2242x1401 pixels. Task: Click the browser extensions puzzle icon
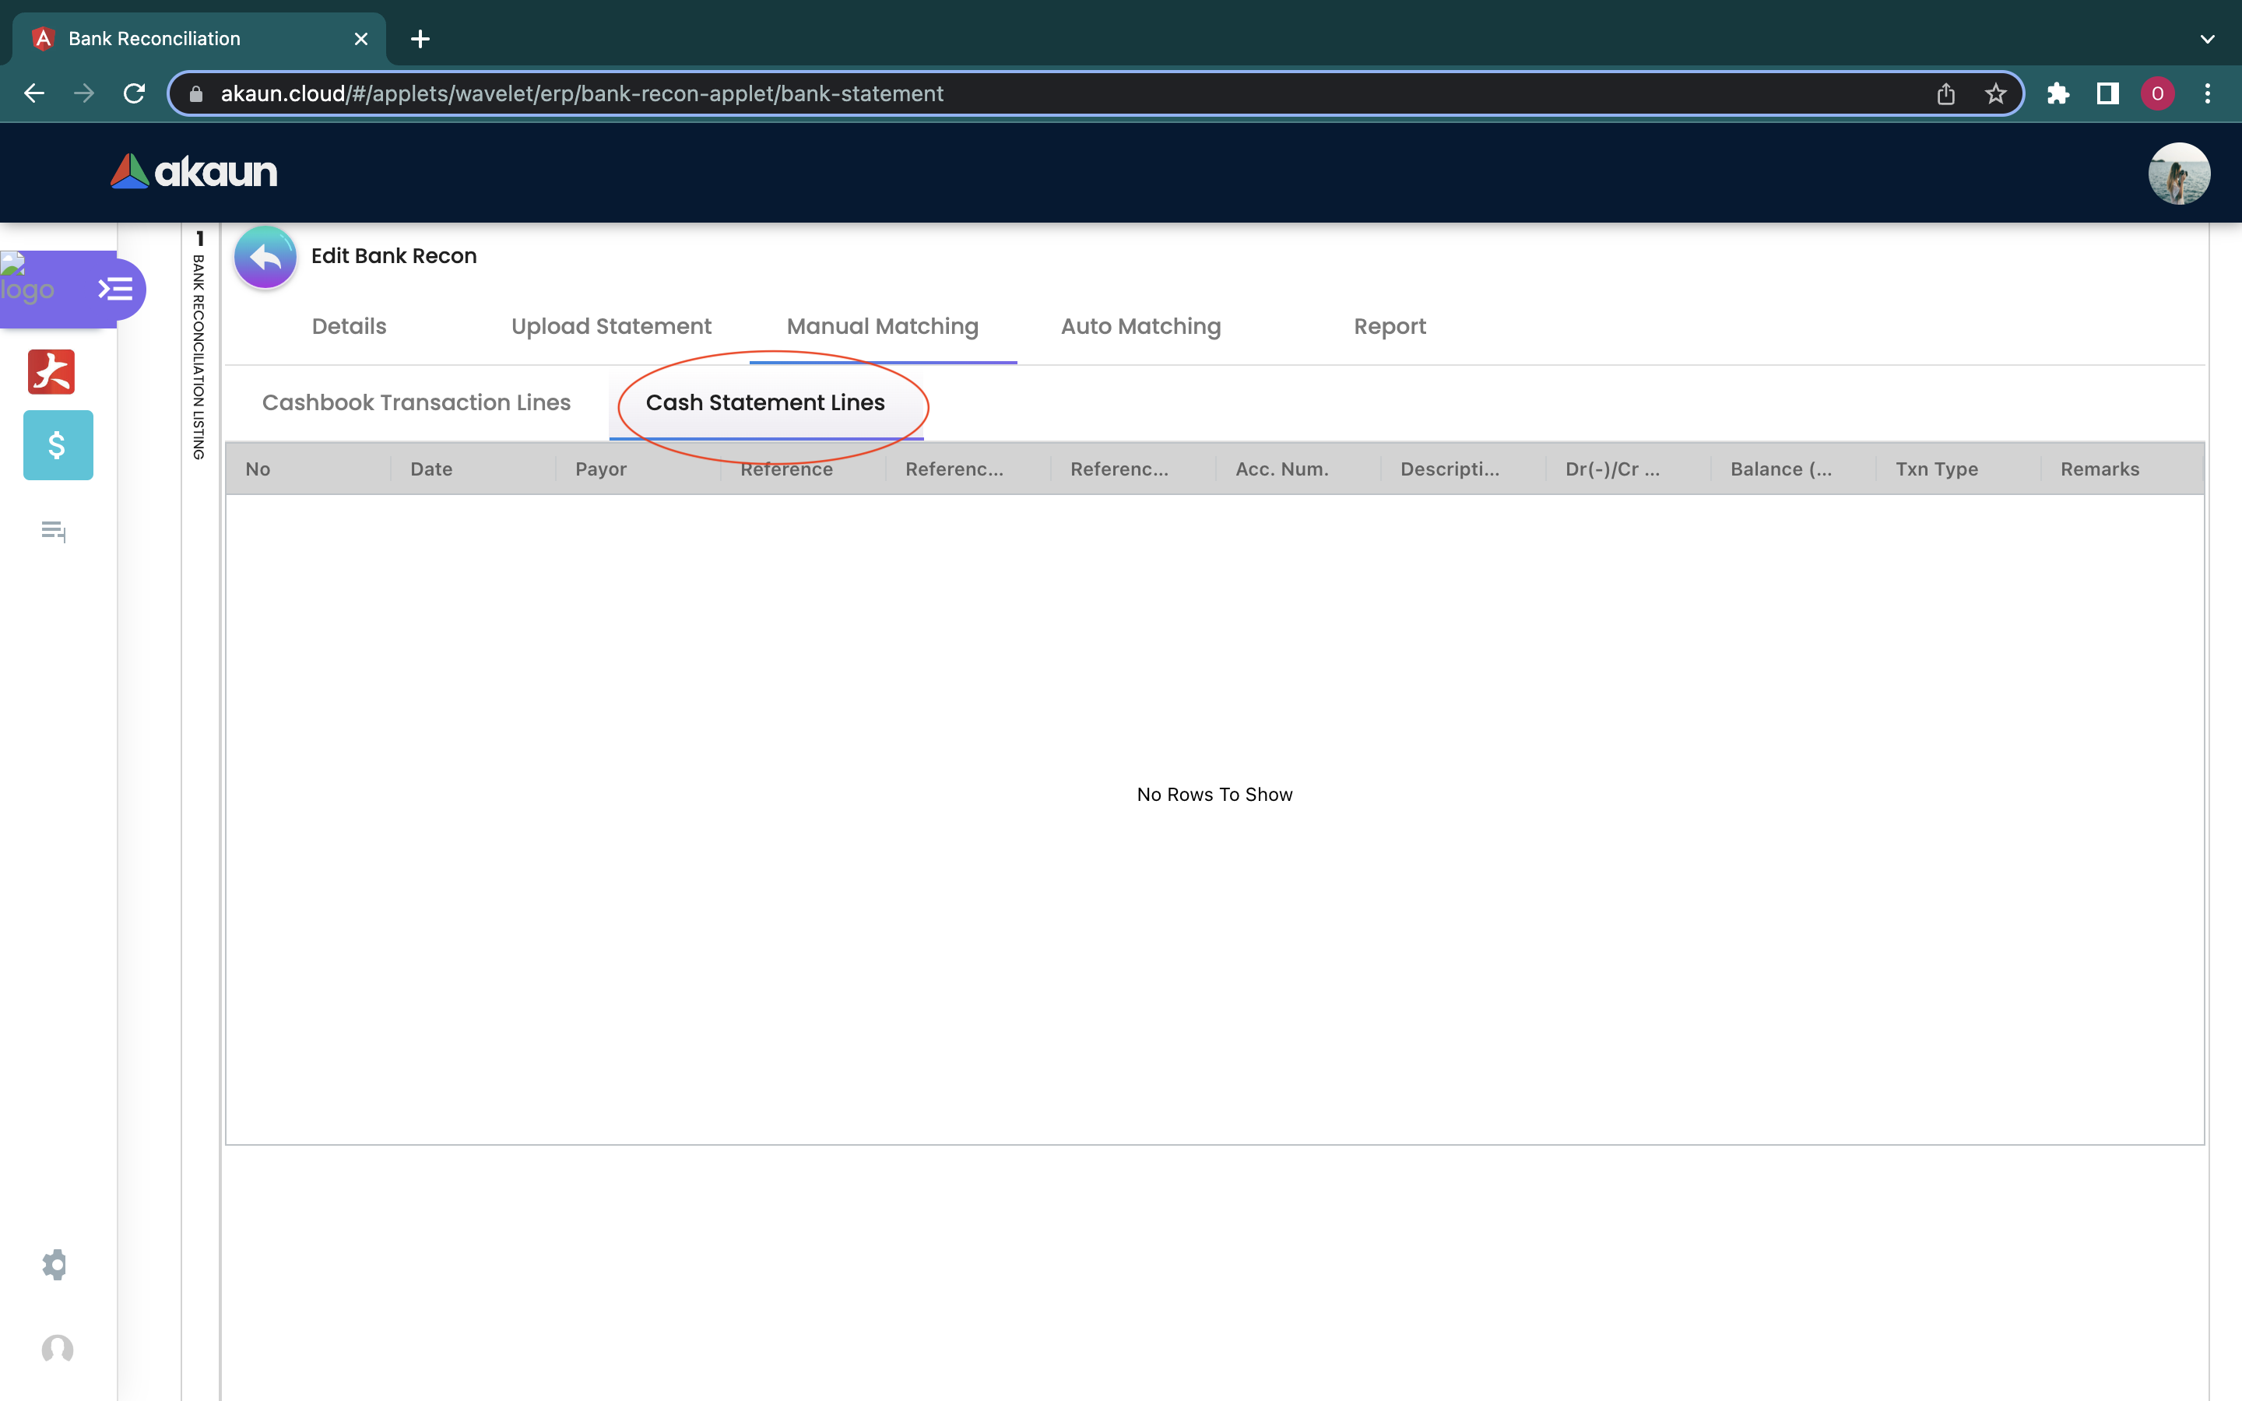pos(2058,93)
